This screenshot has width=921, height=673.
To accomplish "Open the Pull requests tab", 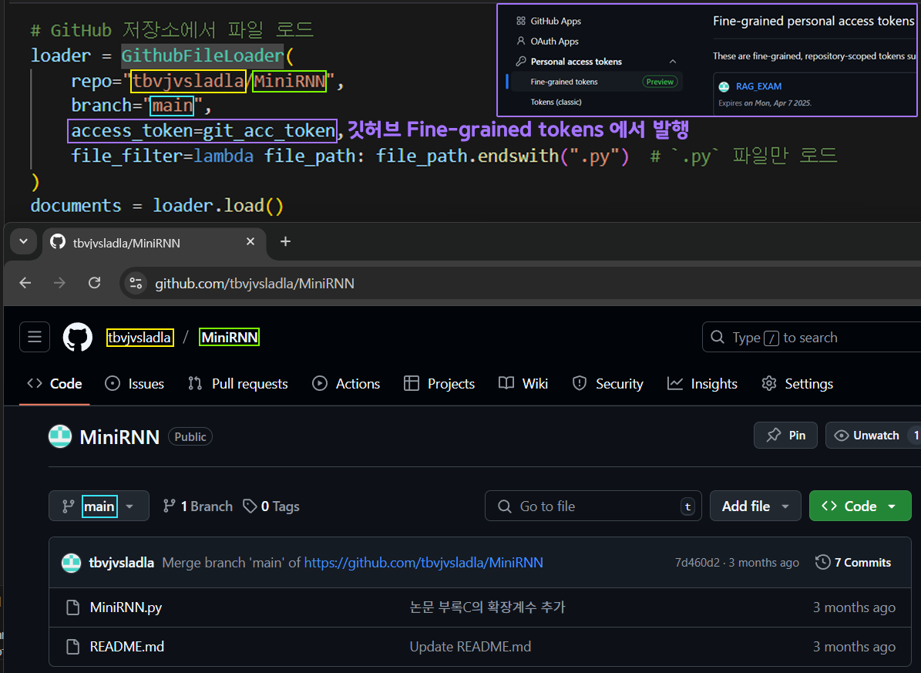I will [238, 384].
